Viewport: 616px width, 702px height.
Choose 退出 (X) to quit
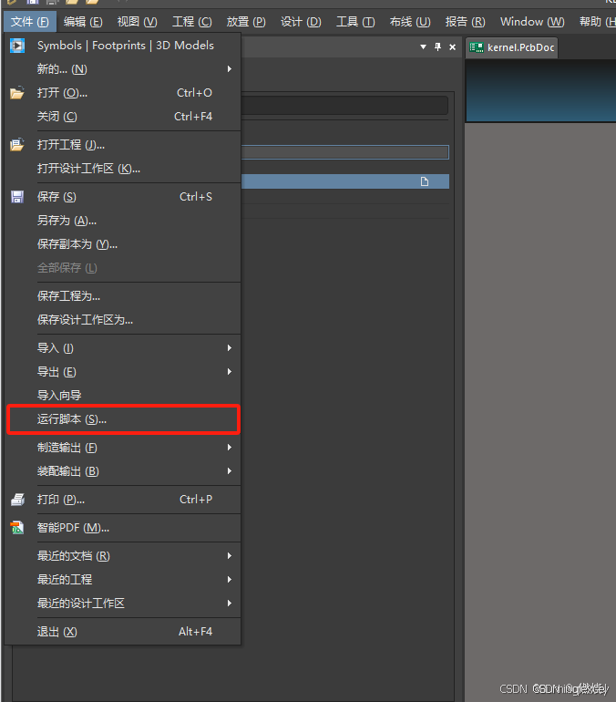point(123,631)
